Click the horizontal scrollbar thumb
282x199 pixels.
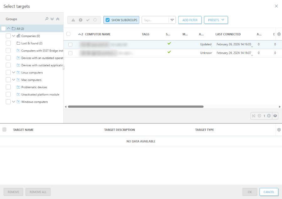[136, 107]
